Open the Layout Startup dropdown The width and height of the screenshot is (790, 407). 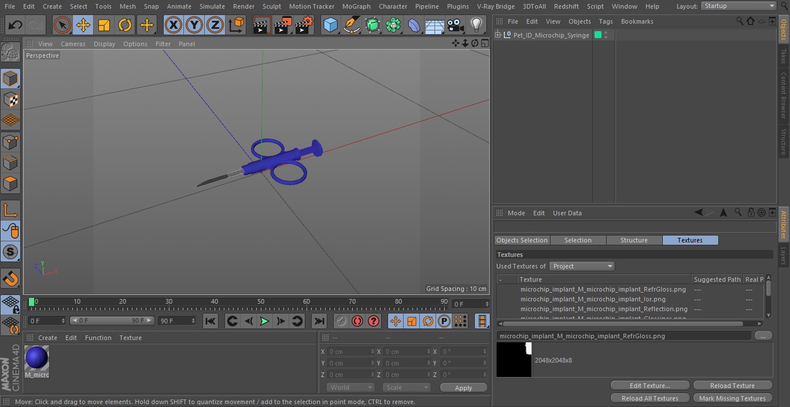(739, 6)
